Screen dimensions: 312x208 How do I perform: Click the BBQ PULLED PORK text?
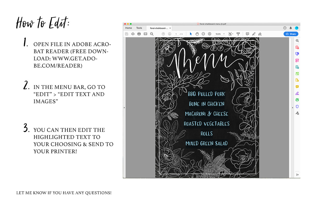pos(206,94)
